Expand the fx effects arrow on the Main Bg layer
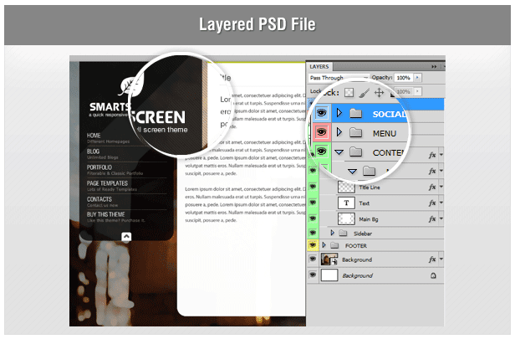Viewport: 515px width, 339px height. [441, 218]
